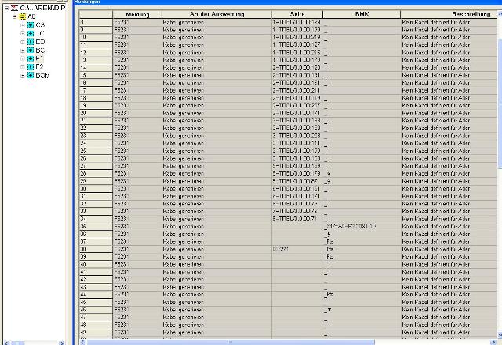This screenshot has height=345, width=502.
Task: Click the cyan icon beside ED
Action: pyautogui.click(x=31, y=42)
